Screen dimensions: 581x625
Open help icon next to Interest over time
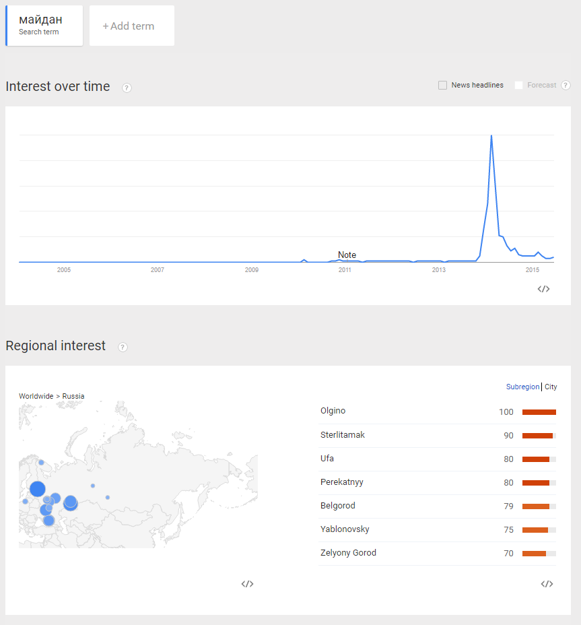(127, 88)
